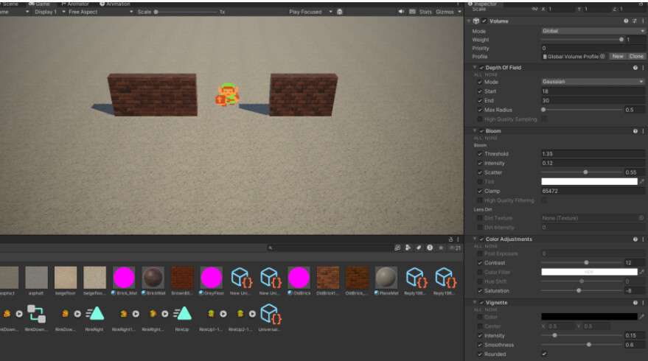The width and height of the screenshot is (648, 361).
Task: Click the New profile button
Action: coord(617,56)
